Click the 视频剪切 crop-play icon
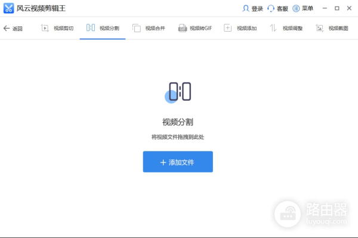The width and height of the screenshot is (358, 238). click(x=45, y=28)
